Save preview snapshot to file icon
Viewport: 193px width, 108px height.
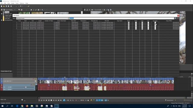[111, 10]
